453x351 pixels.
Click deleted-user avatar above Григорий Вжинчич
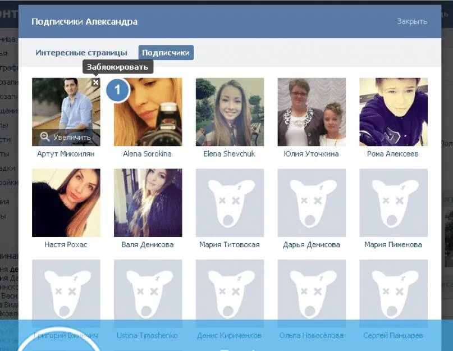pos(66,294)
